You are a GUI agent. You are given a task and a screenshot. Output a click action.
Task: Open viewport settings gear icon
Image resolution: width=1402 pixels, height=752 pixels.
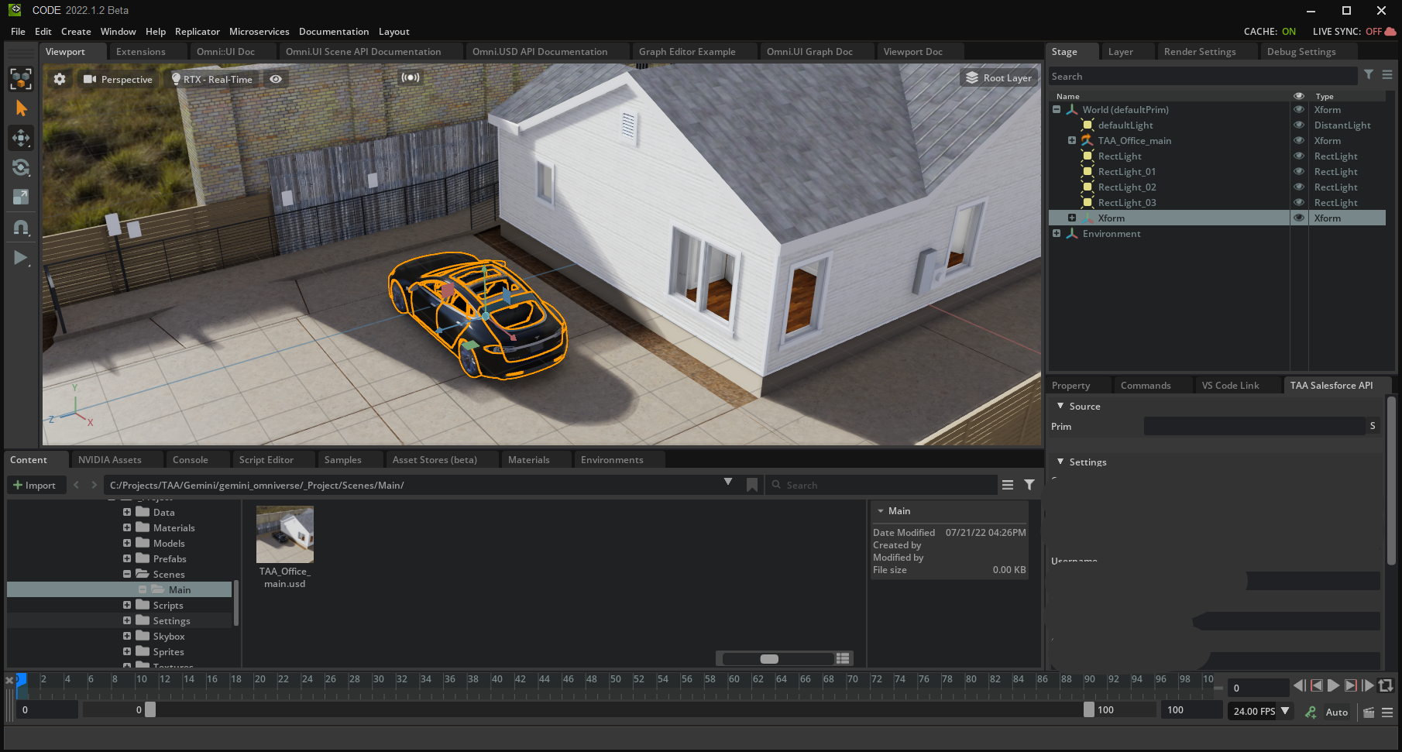tap(60, 79)
